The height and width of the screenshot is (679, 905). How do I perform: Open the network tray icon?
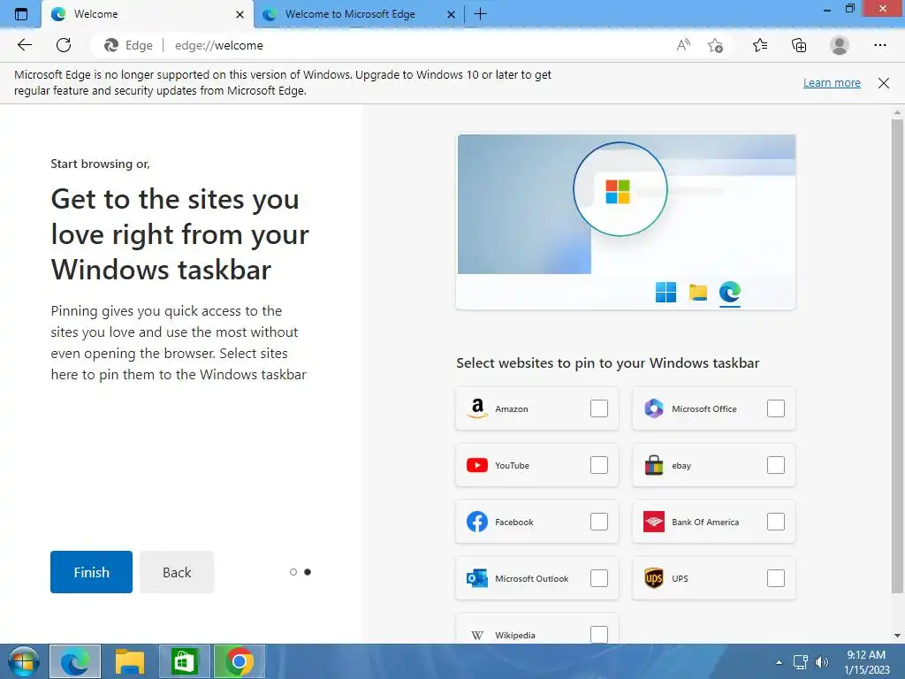click(800, 662)
